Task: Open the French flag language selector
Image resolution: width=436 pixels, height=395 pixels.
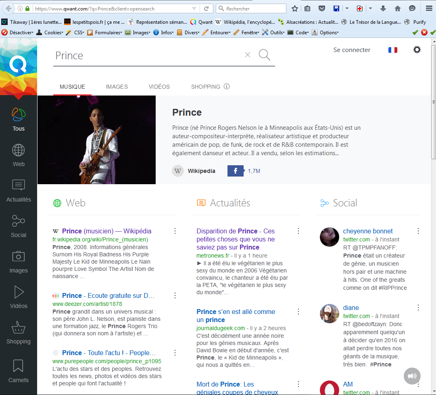Action: click(392, 50)
